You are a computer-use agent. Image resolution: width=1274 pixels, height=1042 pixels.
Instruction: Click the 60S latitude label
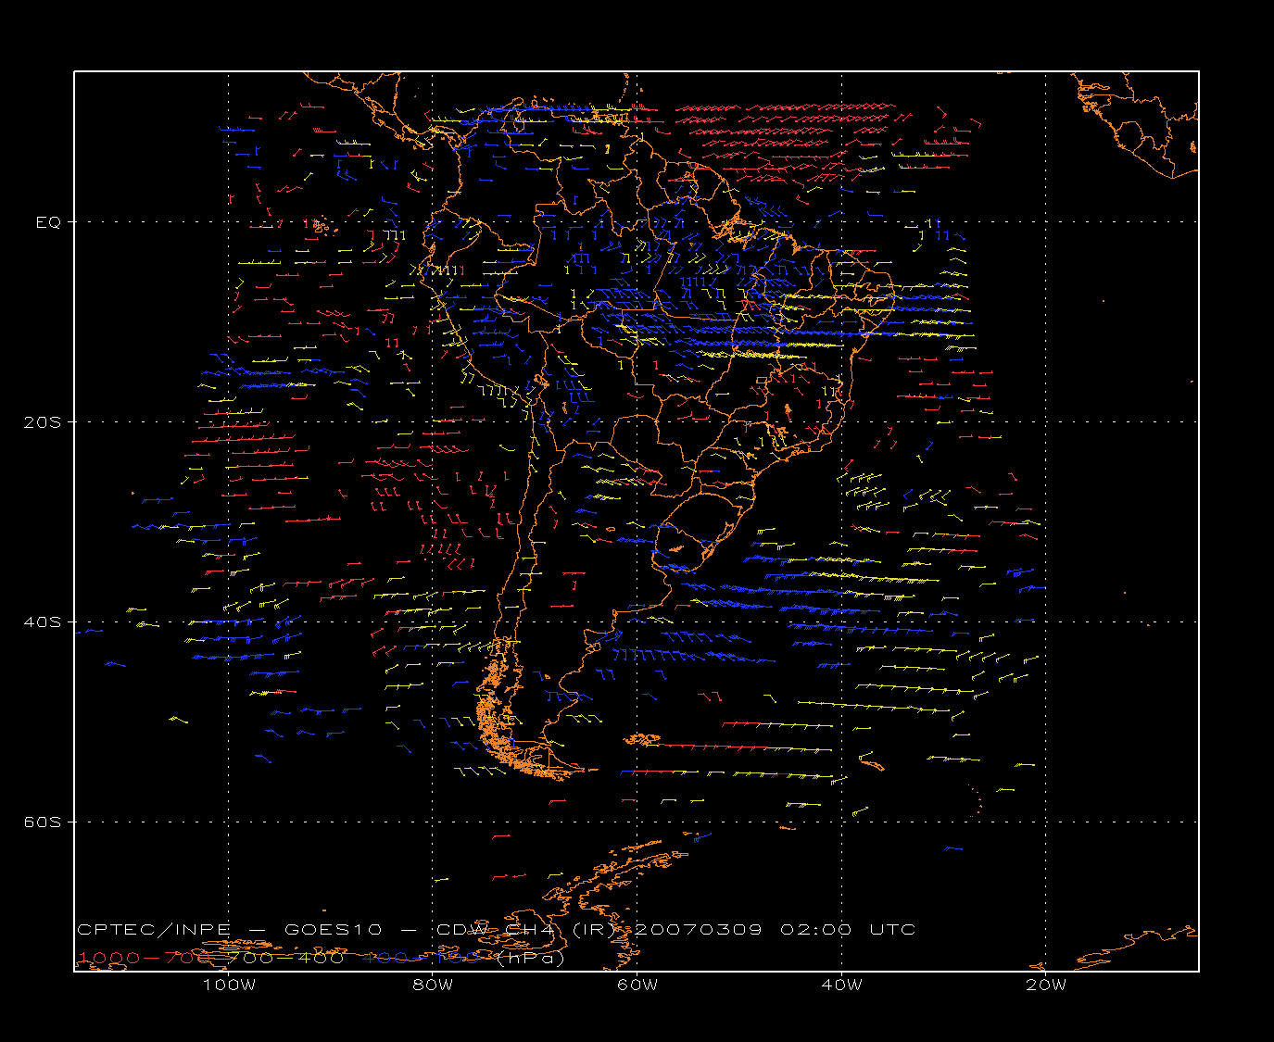tap(42, 822)
